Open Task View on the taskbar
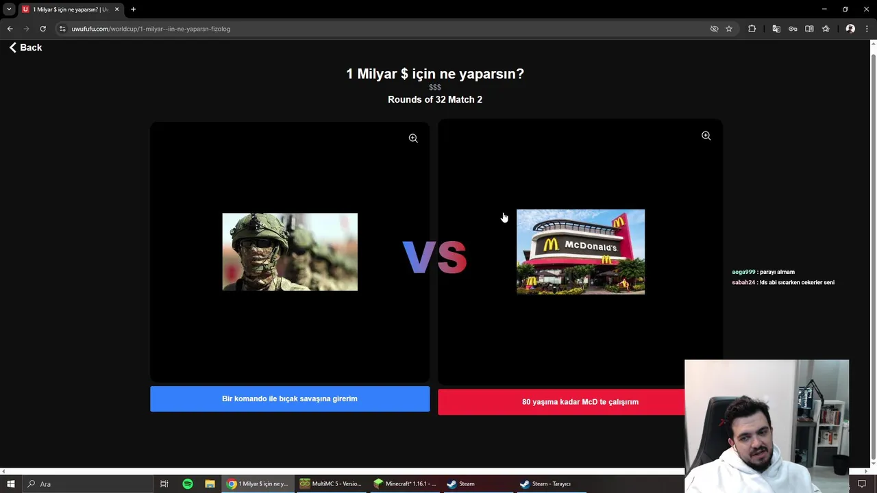877x493 pixels. pos(164,483)
